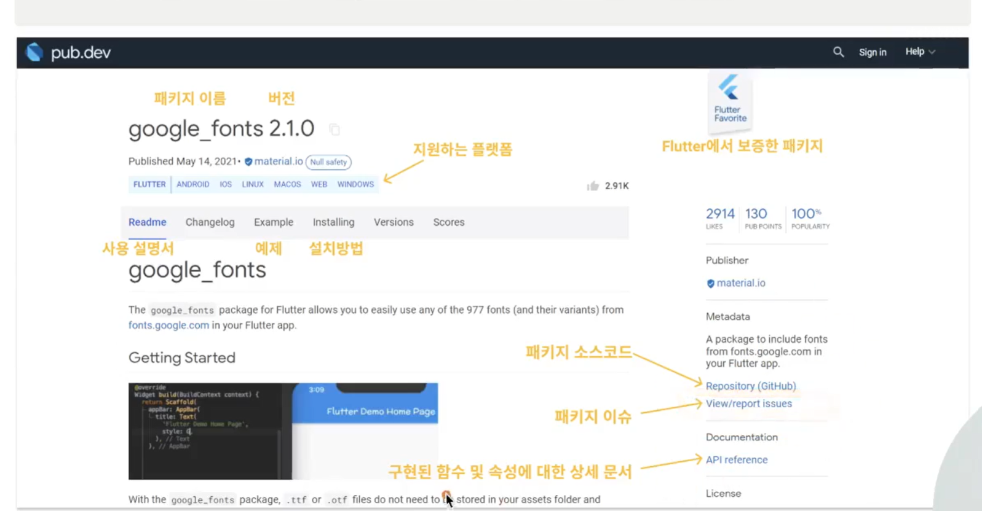Open Repository (GitHub) link

coord(751,386)
